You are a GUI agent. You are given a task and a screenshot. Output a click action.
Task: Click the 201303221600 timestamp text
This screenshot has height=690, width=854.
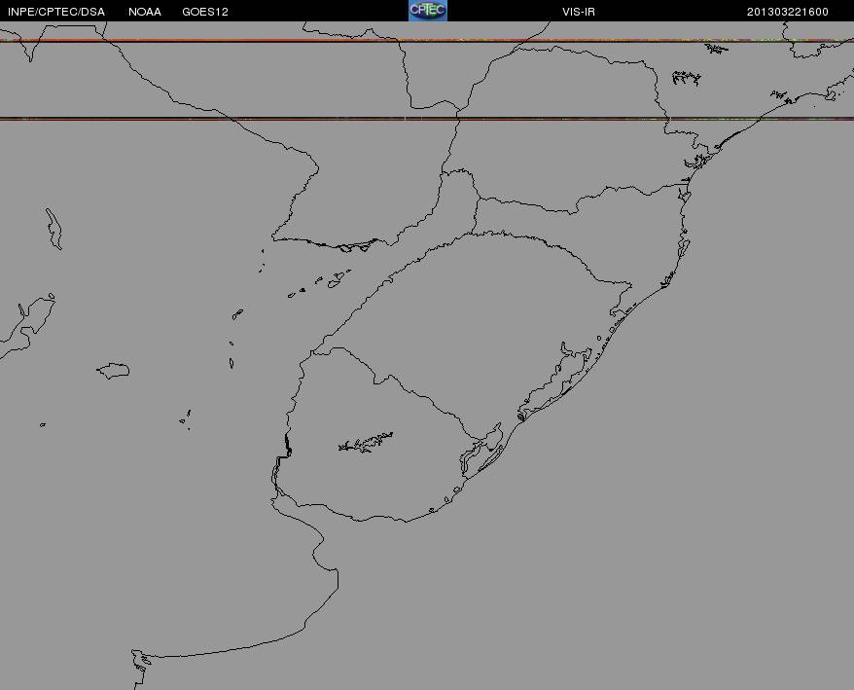(x=788, y=12)
